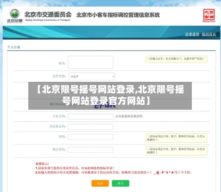
Task: Click the name field hint box
Action: (x=177, y=59)
